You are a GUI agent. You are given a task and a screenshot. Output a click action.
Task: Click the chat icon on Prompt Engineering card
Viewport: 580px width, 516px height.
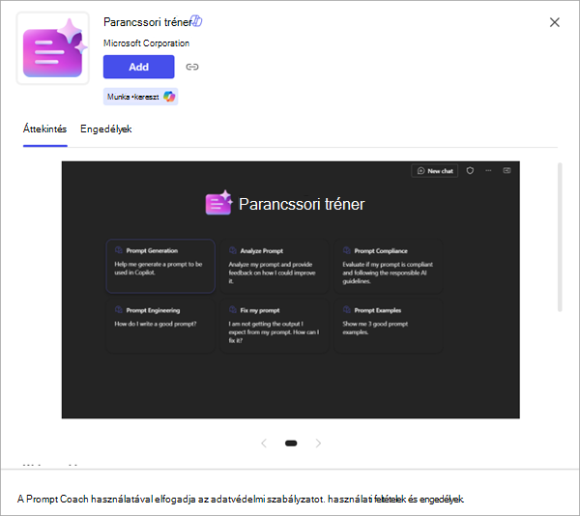pos(119,310)
